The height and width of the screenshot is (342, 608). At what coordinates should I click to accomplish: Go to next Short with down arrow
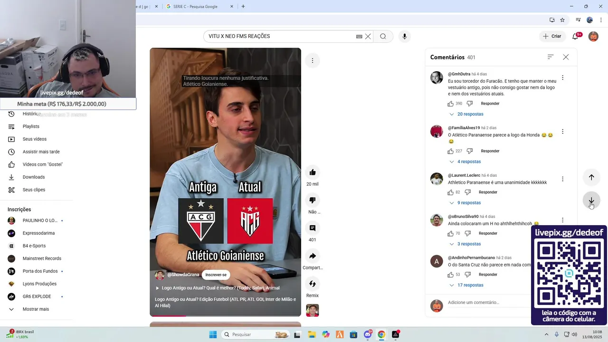591,201
